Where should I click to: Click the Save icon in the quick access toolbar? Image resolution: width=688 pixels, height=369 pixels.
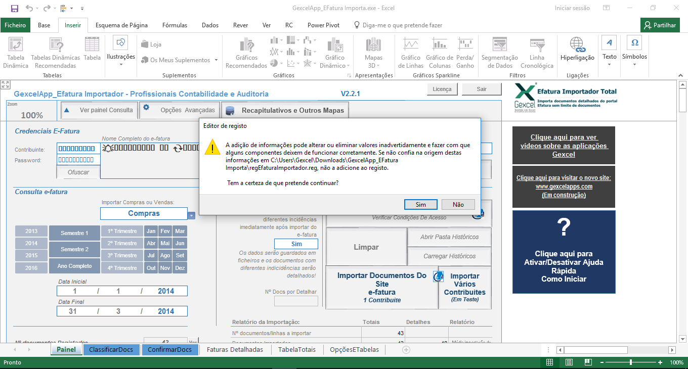point(14,8)
